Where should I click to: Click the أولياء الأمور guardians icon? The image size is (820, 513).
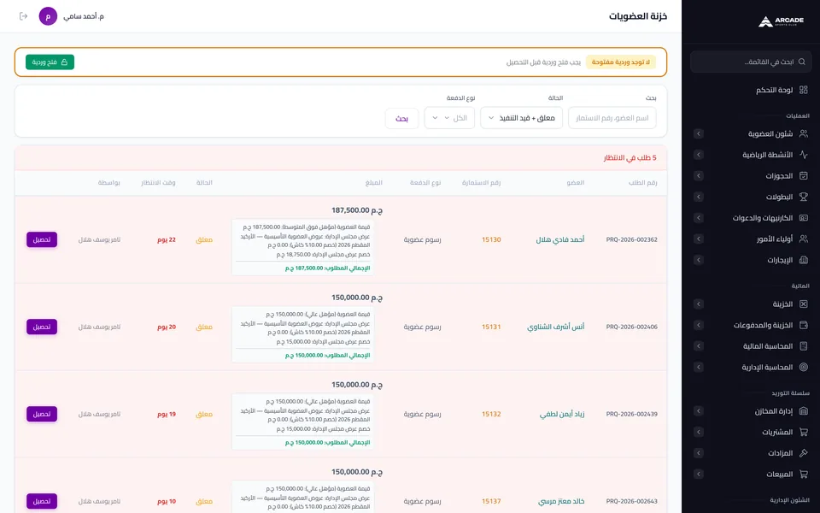(804, 239)
